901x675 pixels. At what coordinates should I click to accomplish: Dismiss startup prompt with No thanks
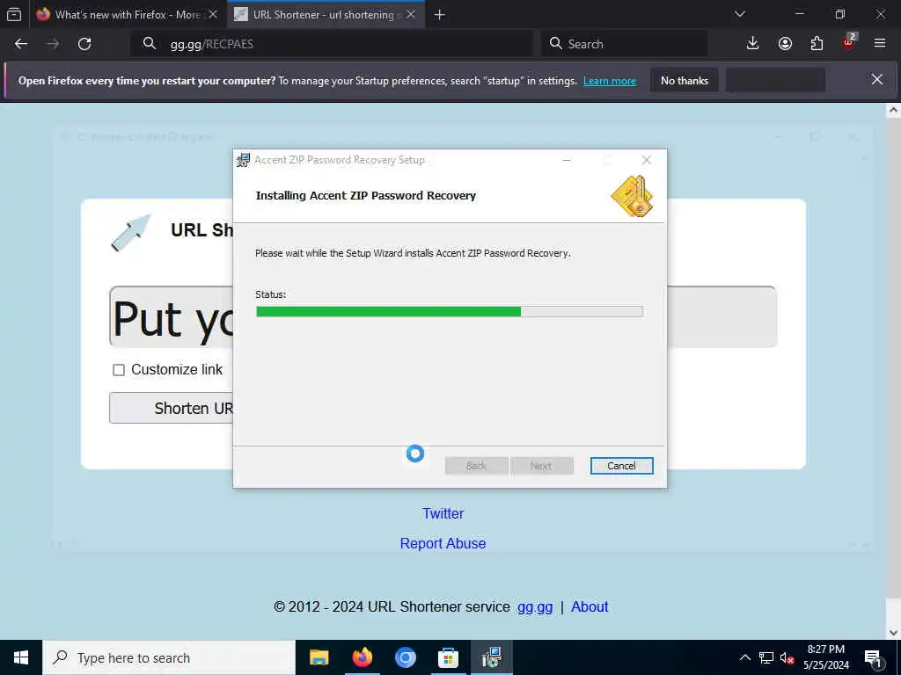[685, 80]
